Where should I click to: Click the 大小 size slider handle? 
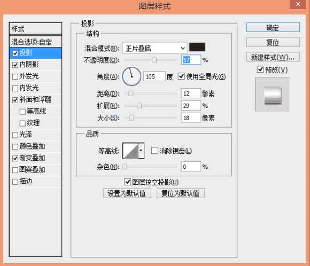tap(131, 118)
